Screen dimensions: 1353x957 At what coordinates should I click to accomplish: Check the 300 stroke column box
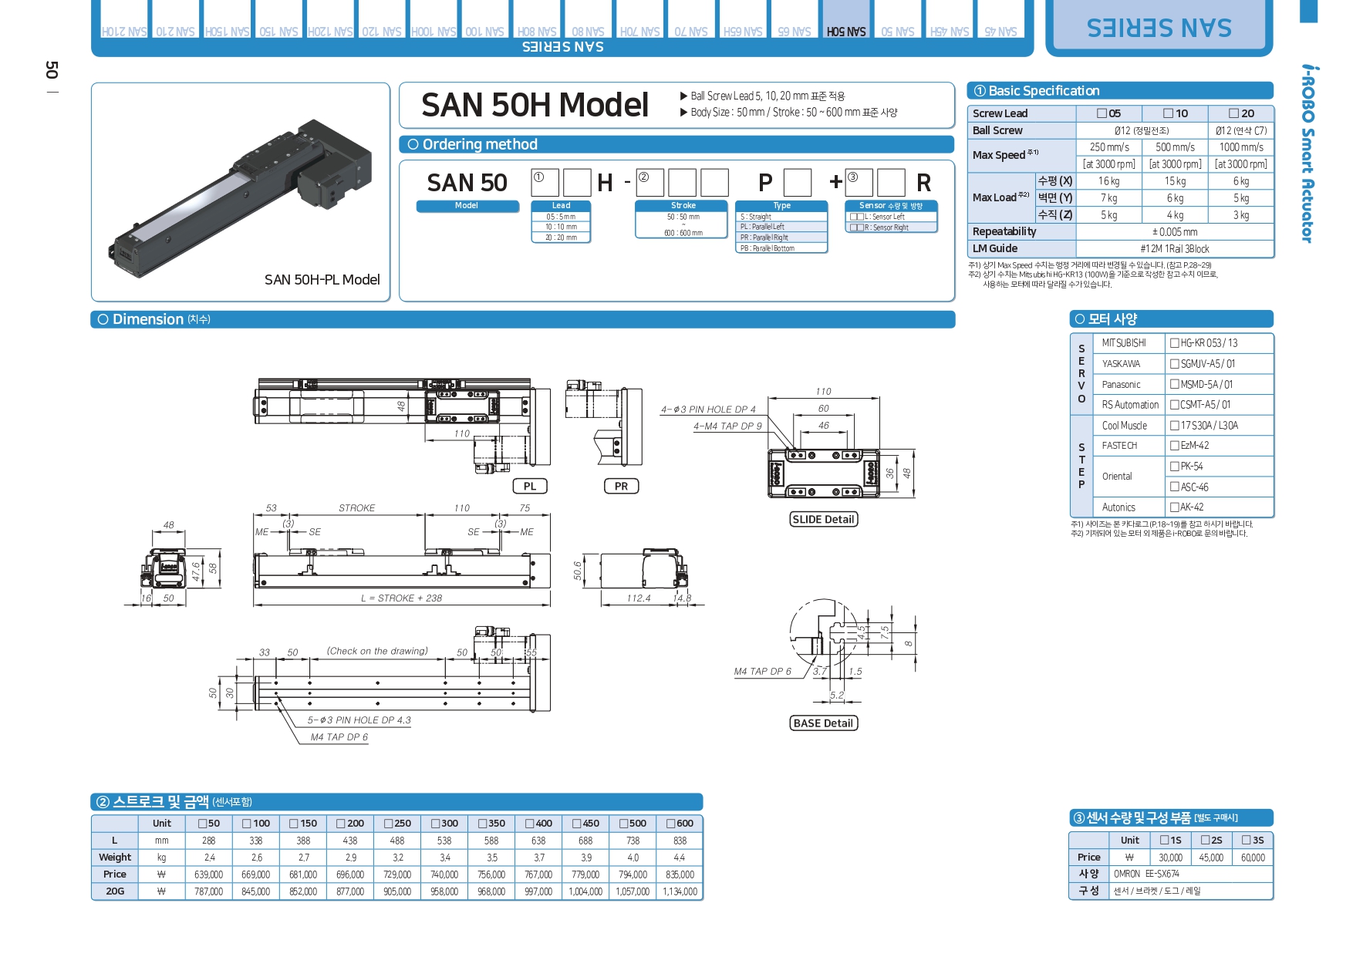click(436, 824)
